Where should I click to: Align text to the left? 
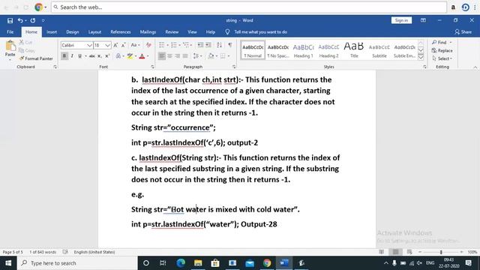click(x=162, y=56)
